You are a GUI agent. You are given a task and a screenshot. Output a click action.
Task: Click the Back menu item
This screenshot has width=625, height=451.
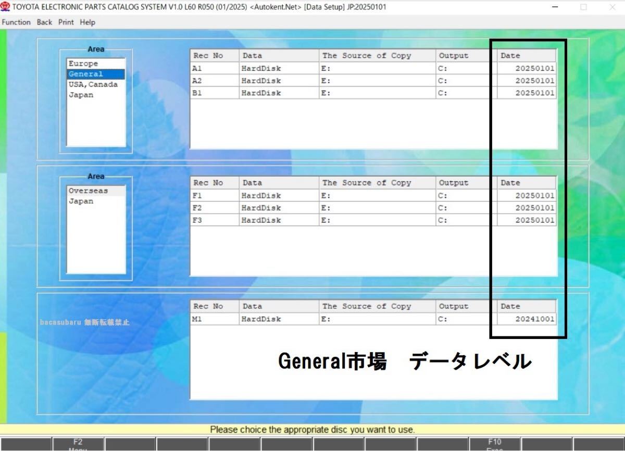click(x=44, y=22)
